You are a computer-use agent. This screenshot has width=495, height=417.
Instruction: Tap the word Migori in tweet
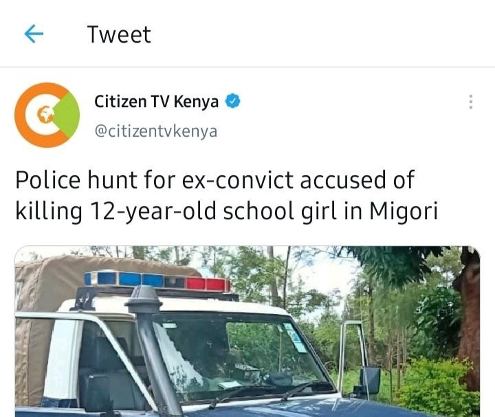point(404,211)
